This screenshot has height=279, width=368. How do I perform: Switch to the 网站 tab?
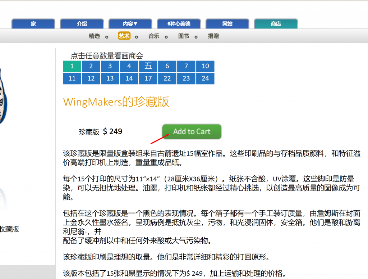(x=227, y=24)
